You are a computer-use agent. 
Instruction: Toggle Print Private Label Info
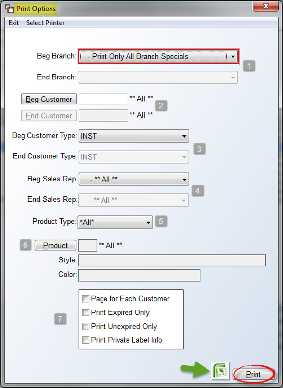[x=86, y=340]
